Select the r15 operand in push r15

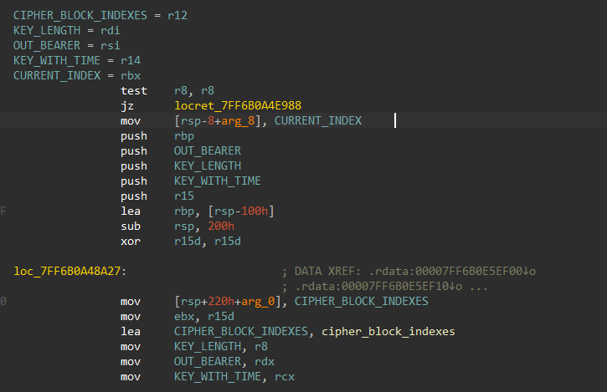tap(184, 196)
